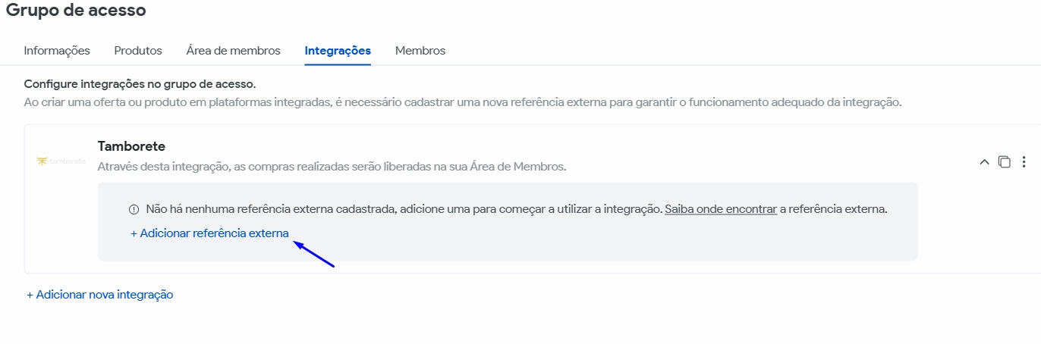Viewport: 1041px width, 344px height.
Task: Click the Tamborete logo image
Action: pos(61,161)
